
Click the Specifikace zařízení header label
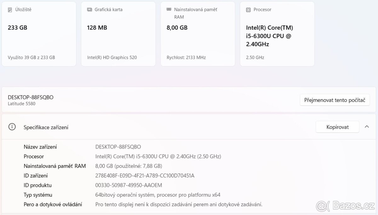click(x=46, y=127)
